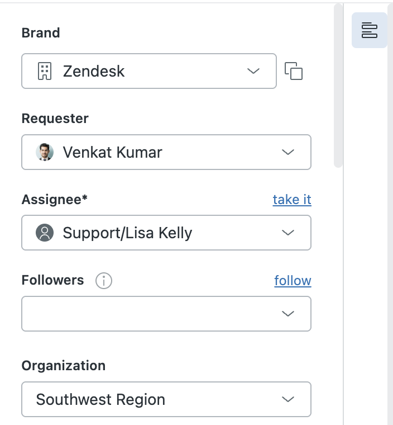The width and height of the screenshot is (393, 425).
Task: Click the Southwest Region organization value
Action: [x=100, y=399]
